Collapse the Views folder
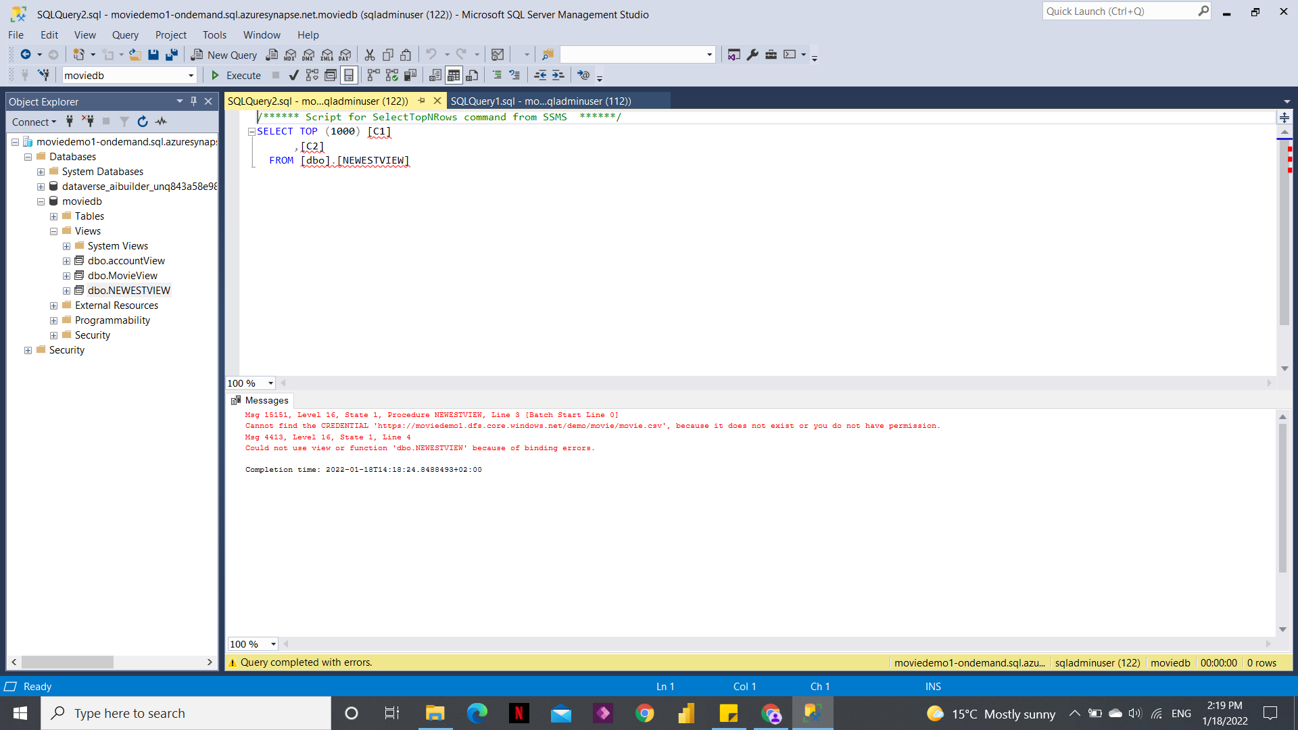This screenshot has height=730, width=1298. 53,230
